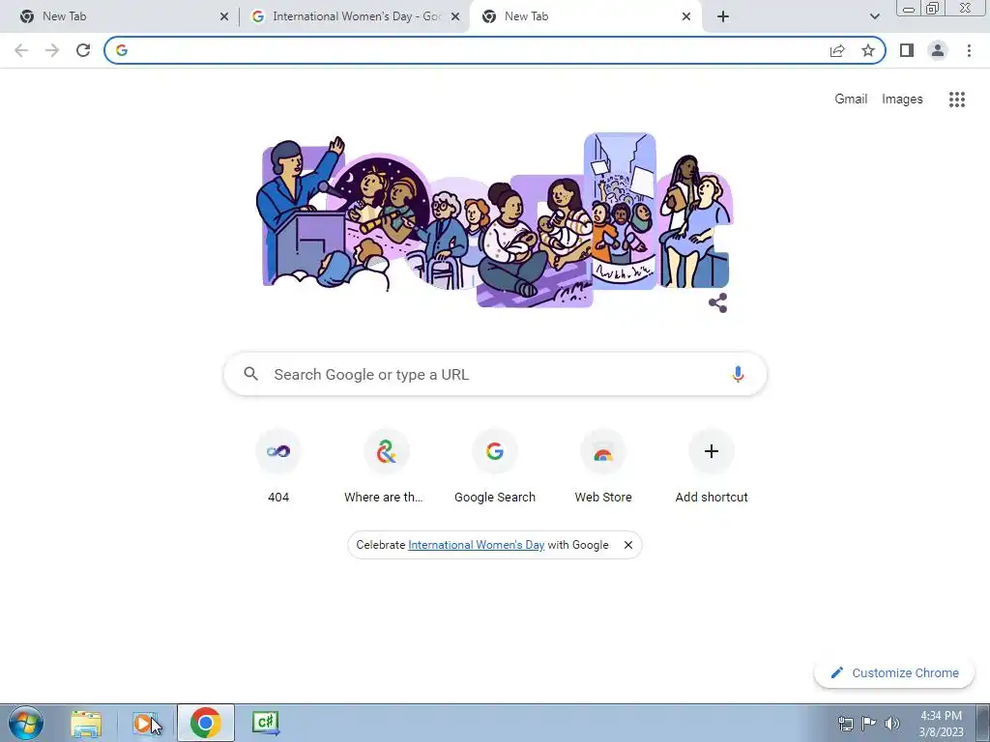This screenshot has height=742, width=990.
Task: Open the Google Search shortcut
Action: coord(495,467)
